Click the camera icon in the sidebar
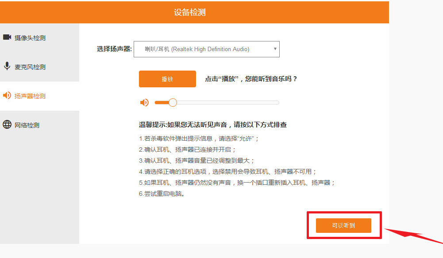Image resolution: width=443 pixels, height=258 pixels. 7,37
